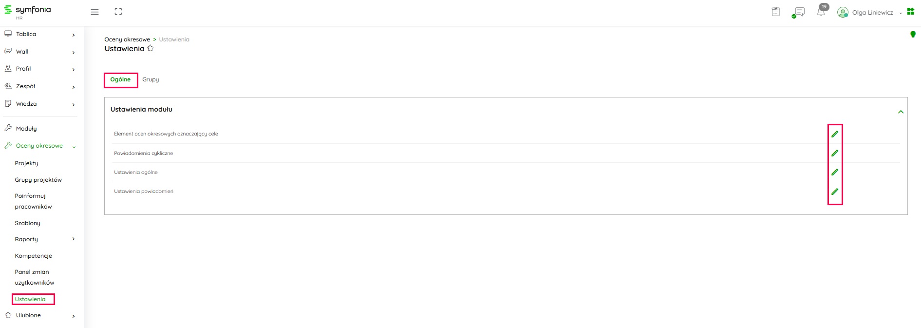Open the notifications bell
This screenshot has height=328, width=921.
pyautogui.click(x=821, y=12)
